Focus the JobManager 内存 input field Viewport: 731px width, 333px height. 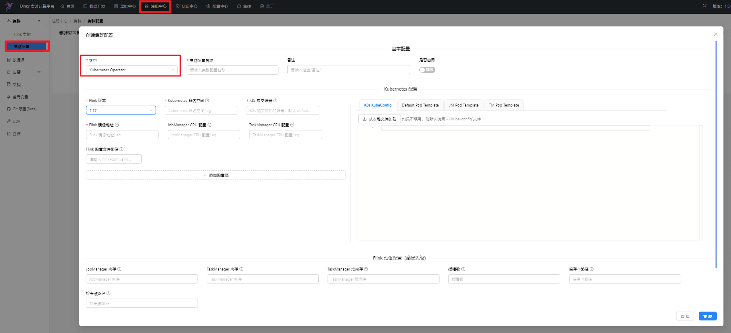142,279
